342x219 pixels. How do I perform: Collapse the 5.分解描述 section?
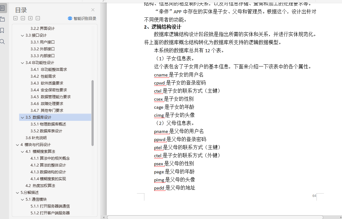point(17,193)
